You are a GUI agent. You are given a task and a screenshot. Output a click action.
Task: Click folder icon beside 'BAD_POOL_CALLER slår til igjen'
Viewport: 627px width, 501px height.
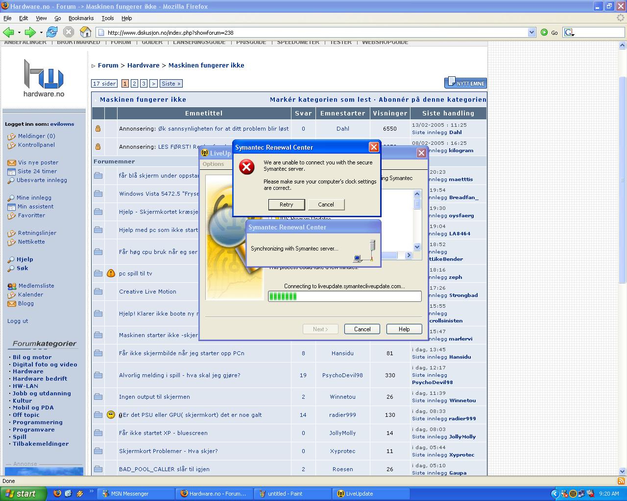pyautogui.click(x=98, y=469)
